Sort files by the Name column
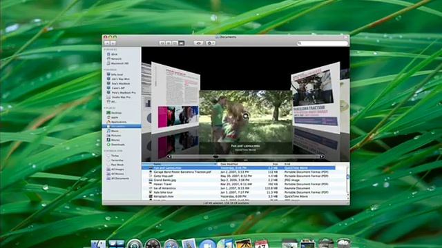Screen dimensions: 442x248 [180, 164]
